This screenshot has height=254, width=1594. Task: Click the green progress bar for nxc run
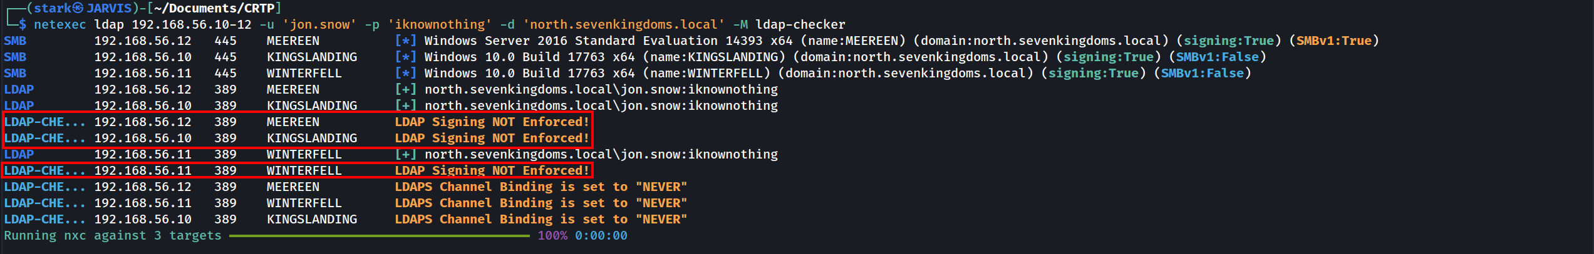[379, 235]
